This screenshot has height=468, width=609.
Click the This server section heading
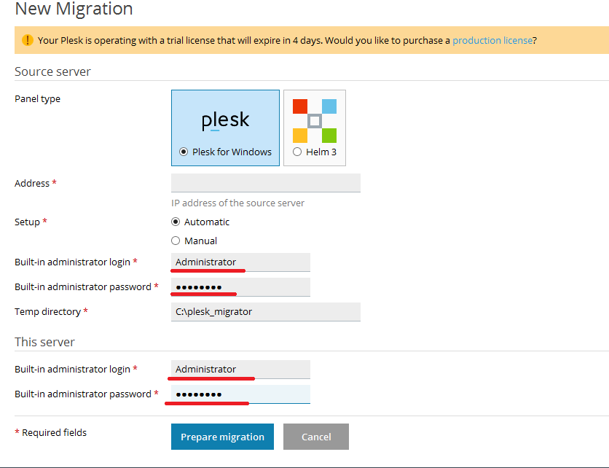coord(44,342)
